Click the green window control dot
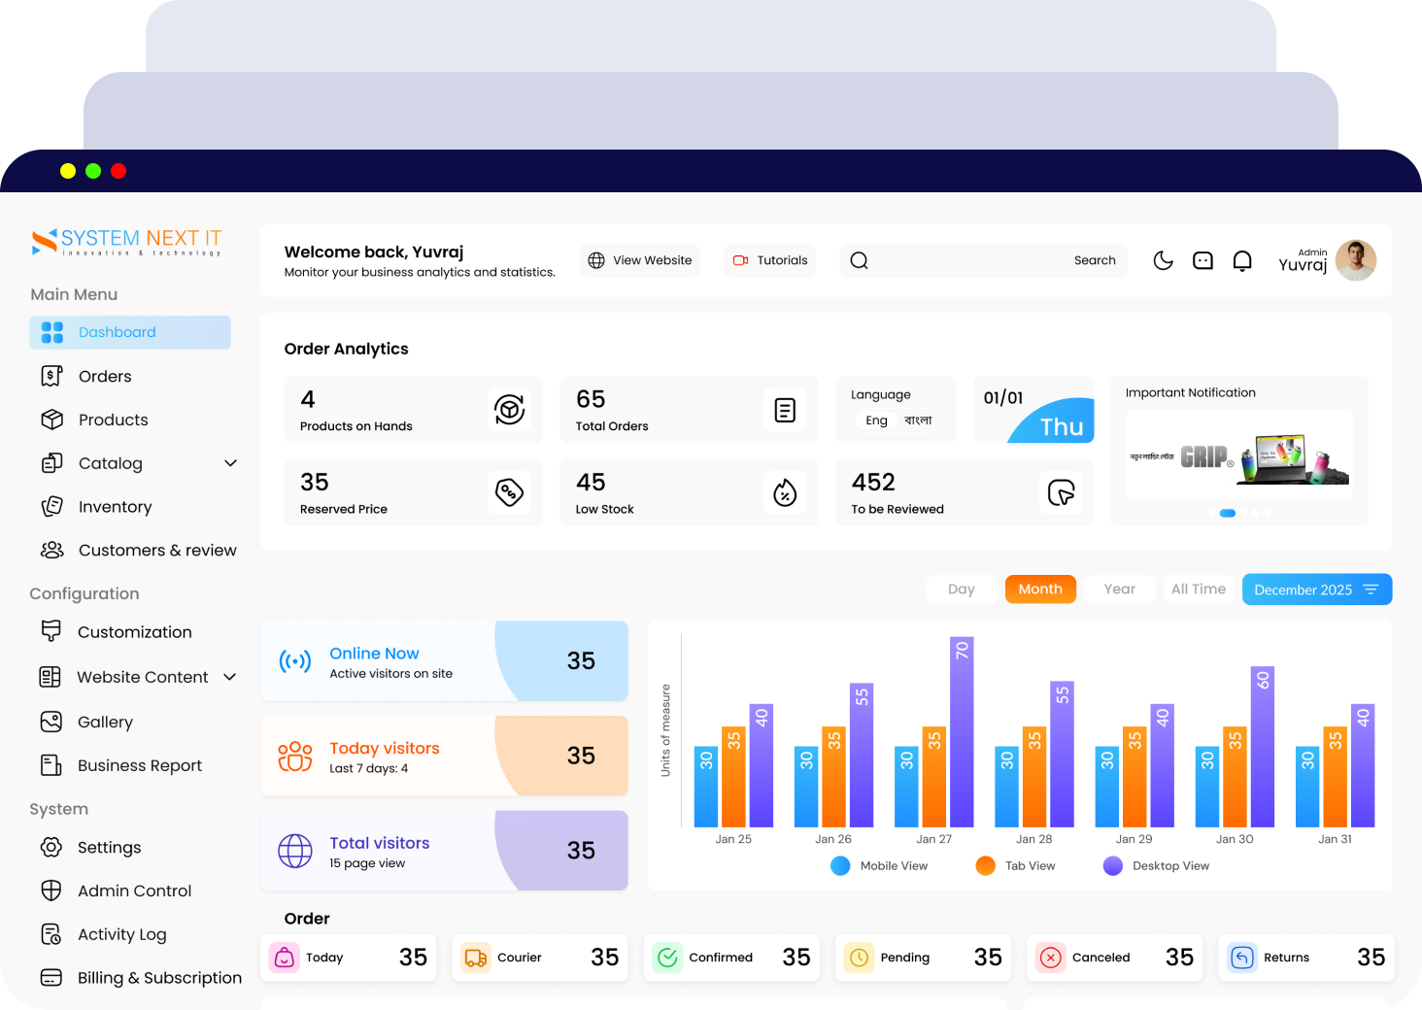 (x=93, y=171)
